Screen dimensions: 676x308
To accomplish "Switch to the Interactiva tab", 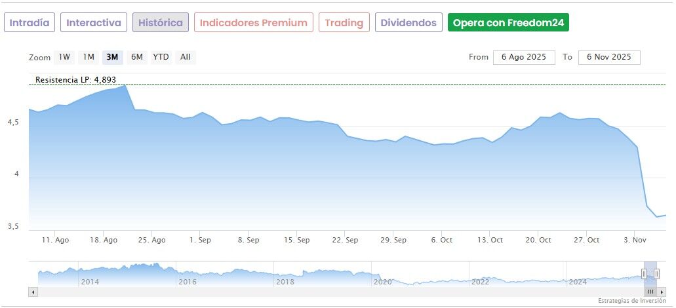I will (94, 23).
